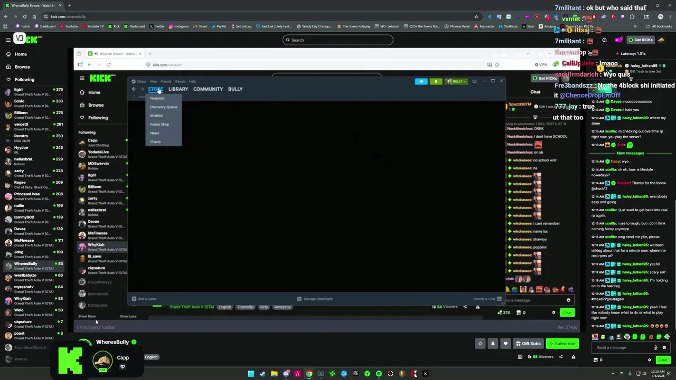Open Following in the outer Kick sidebar
This screenshot has height=380, width=676.
(24, 80)
